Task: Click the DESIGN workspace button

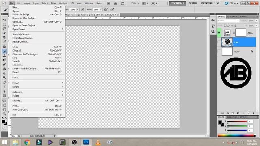Action: point(193,3)
